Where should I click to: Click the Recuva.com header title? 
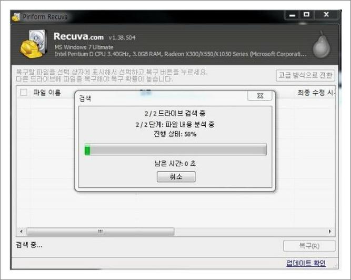point(78,36)
